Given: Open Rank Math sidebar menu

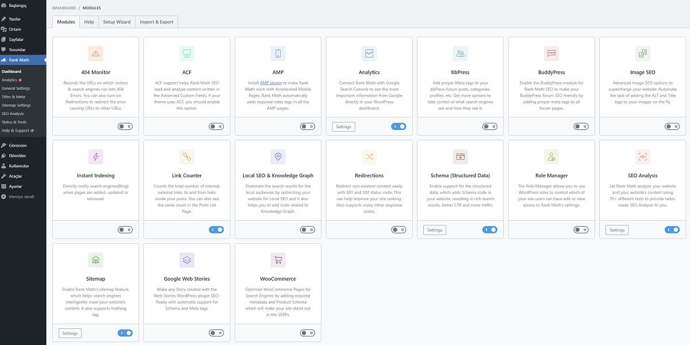Looking at the screenshot, I should [x=23, y=60].
